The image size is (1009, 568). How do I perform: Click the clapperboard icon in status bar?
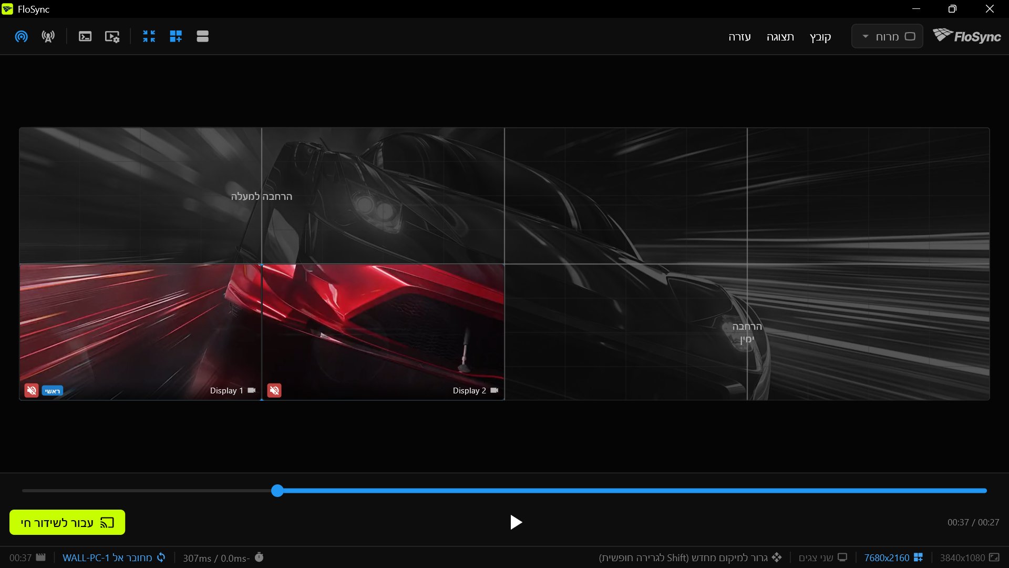pos(41,557)
